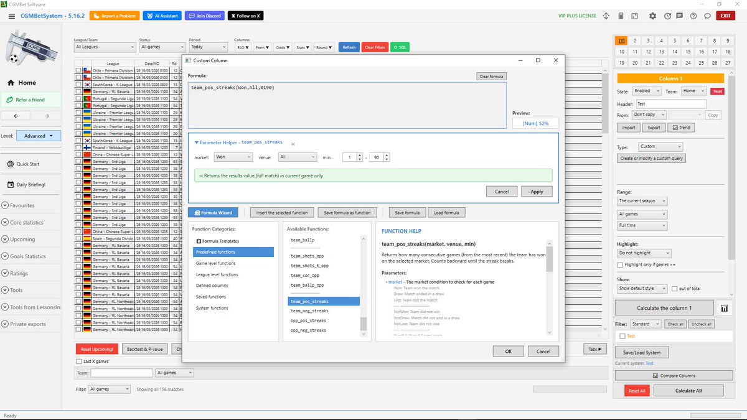Open Quick Start in the sidebar
Screen dimensions: 747x420
(24, 164)
